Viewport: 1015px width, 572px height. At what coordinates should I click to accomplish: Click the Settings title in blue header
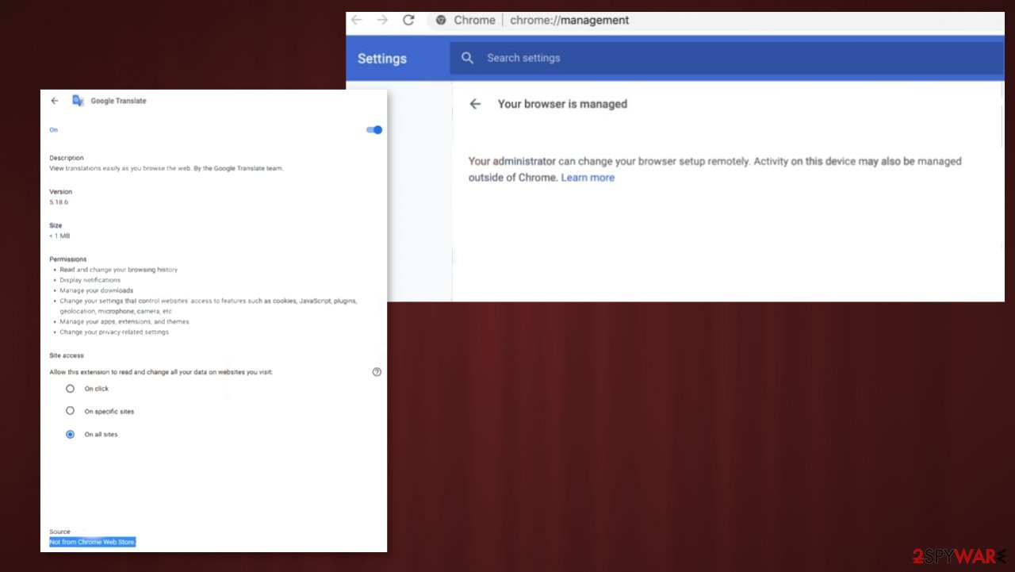pos(382,59)
